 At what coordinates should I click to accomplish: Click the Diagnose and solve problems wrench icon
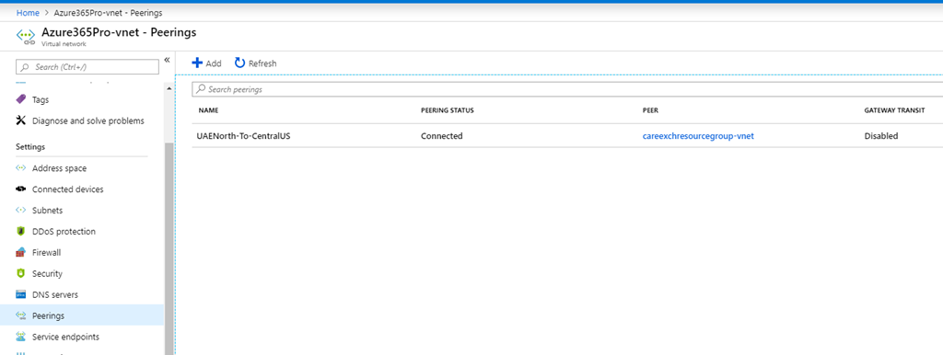20,120
